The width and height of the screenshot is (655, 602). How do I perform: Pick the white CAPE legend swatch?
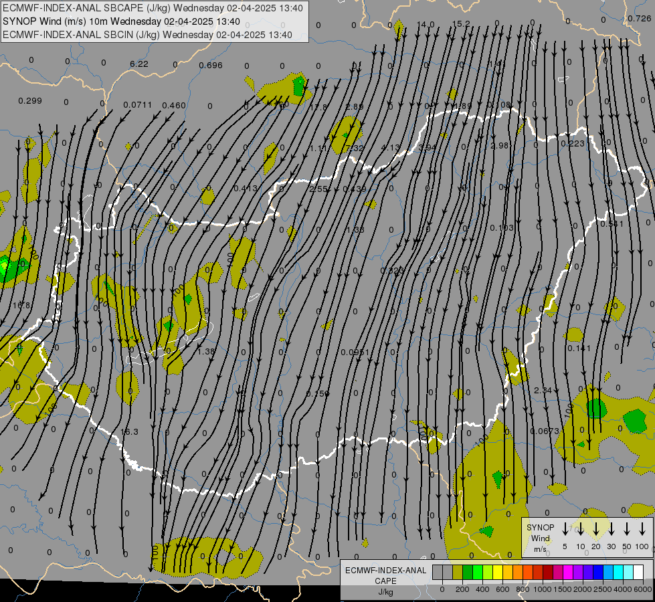point(638,573)
